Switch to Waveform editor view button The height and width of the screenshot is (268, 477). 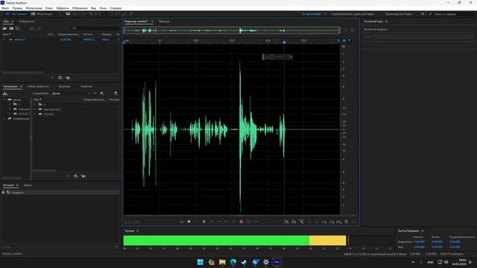(16, 14)
